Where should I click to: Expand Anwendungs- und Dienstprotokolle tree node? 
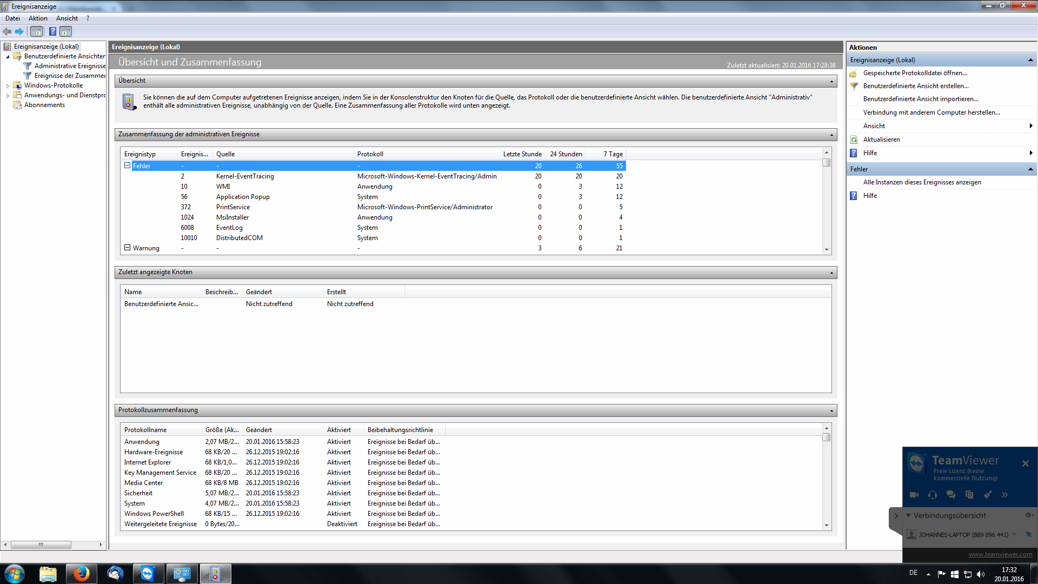click(x=8, y=96)
